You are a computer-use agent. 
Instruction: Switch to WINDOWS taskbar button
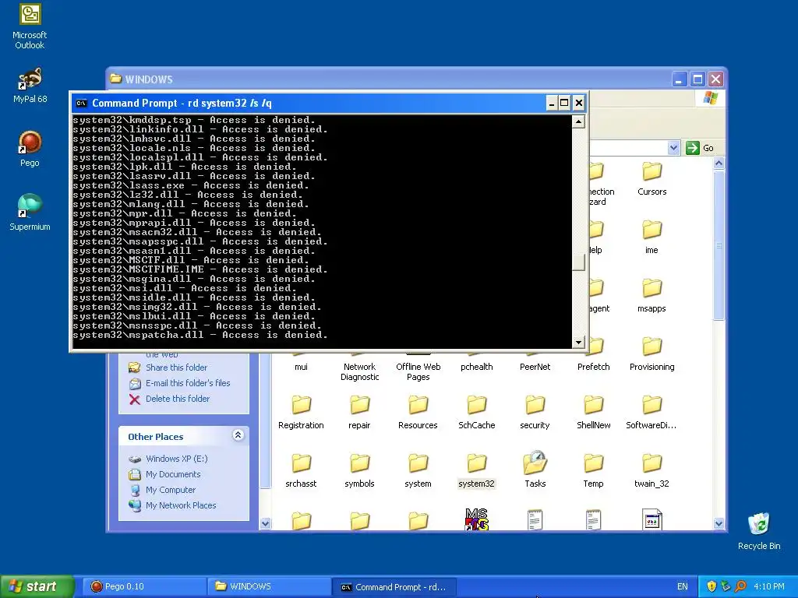pyautogui.click(x=270, y=586)
